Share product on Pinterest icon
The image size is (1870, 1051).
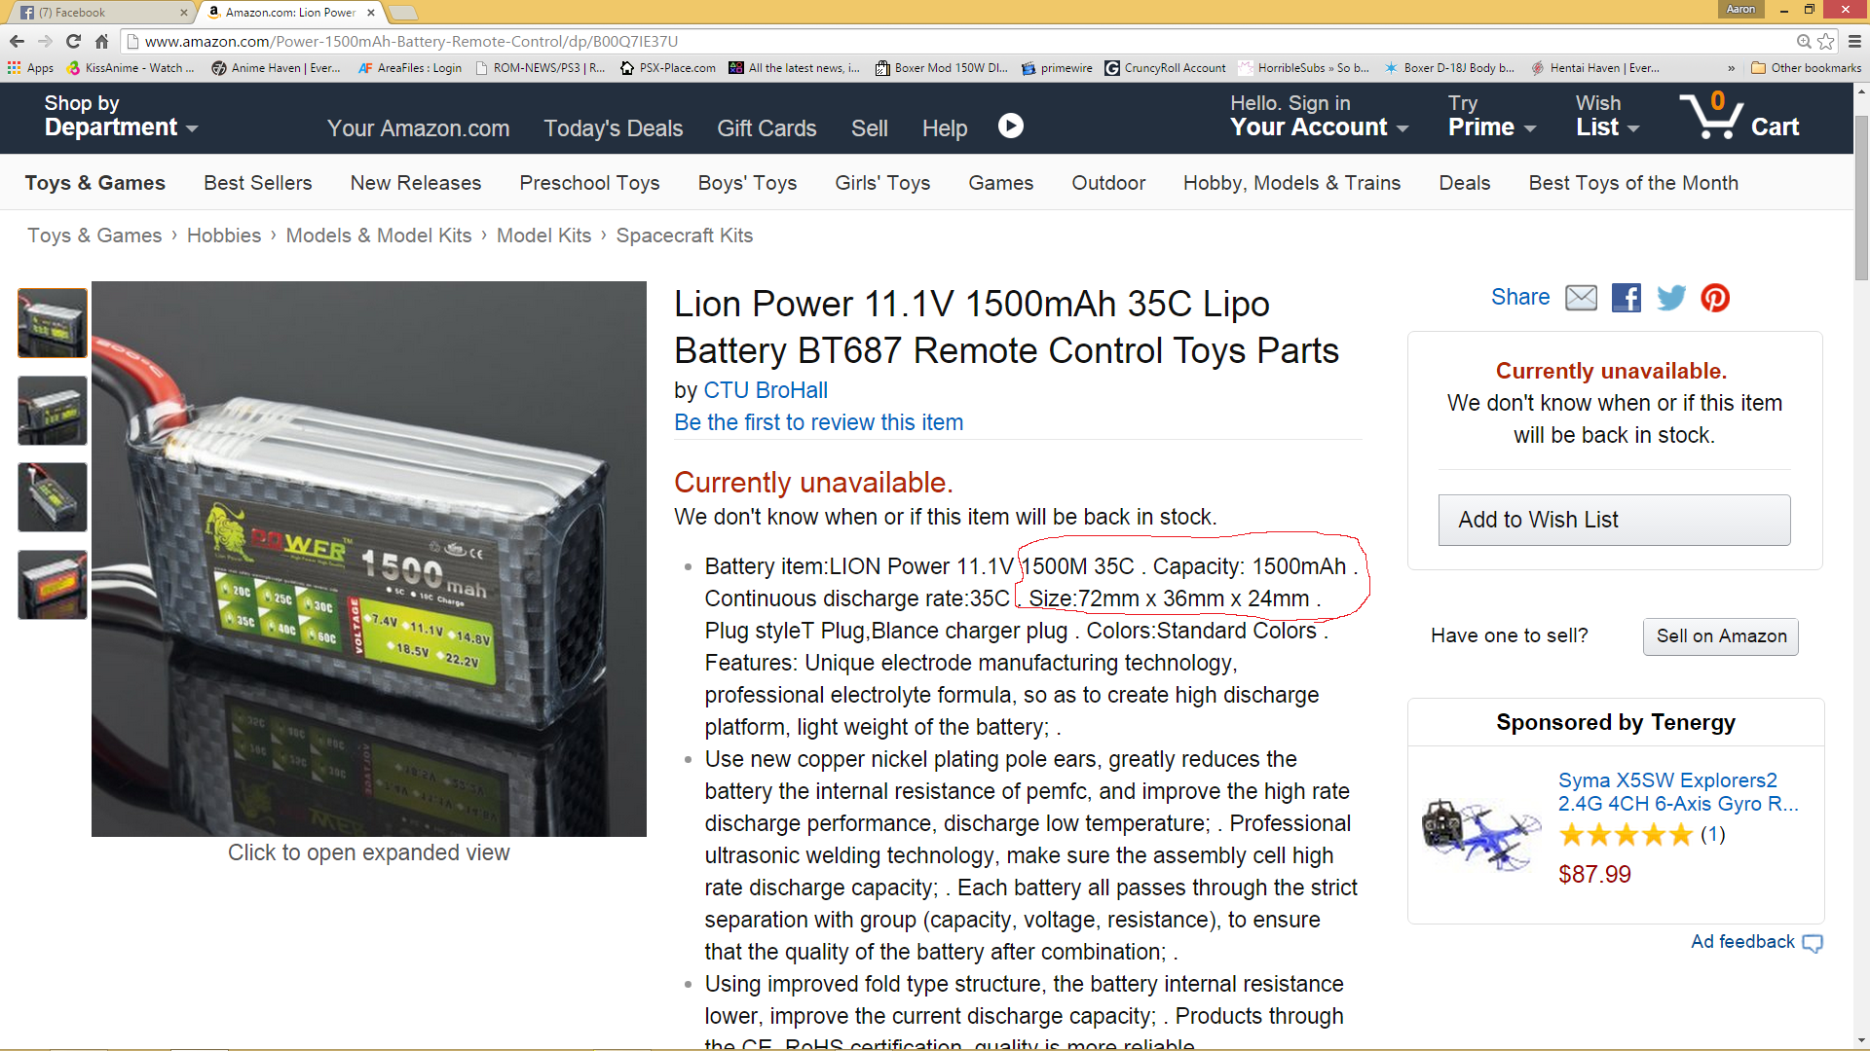(1715, 298)
